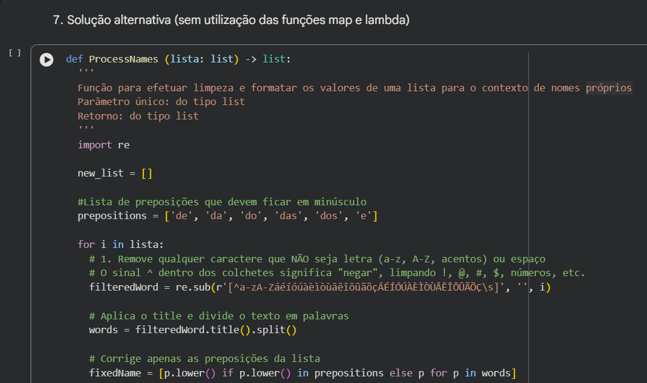Image resolution: width=647 pixels, height=383 pixels.
Task: Run the ProcessNames code cell
Action: pyautogui.click(x=47, y=60)
